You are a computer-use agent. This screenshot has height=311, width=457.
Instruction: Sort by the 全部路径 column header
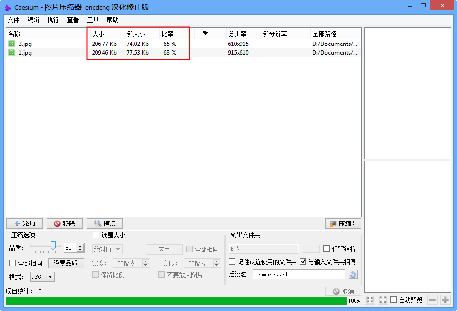click(x=336, y=34)
